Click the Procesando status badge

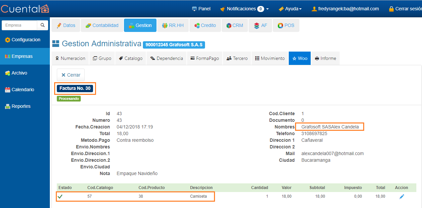coord(69,99)
